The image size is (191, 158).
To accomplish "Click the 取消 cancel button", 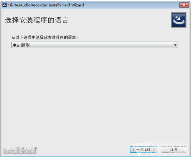I will coord(174,150).
